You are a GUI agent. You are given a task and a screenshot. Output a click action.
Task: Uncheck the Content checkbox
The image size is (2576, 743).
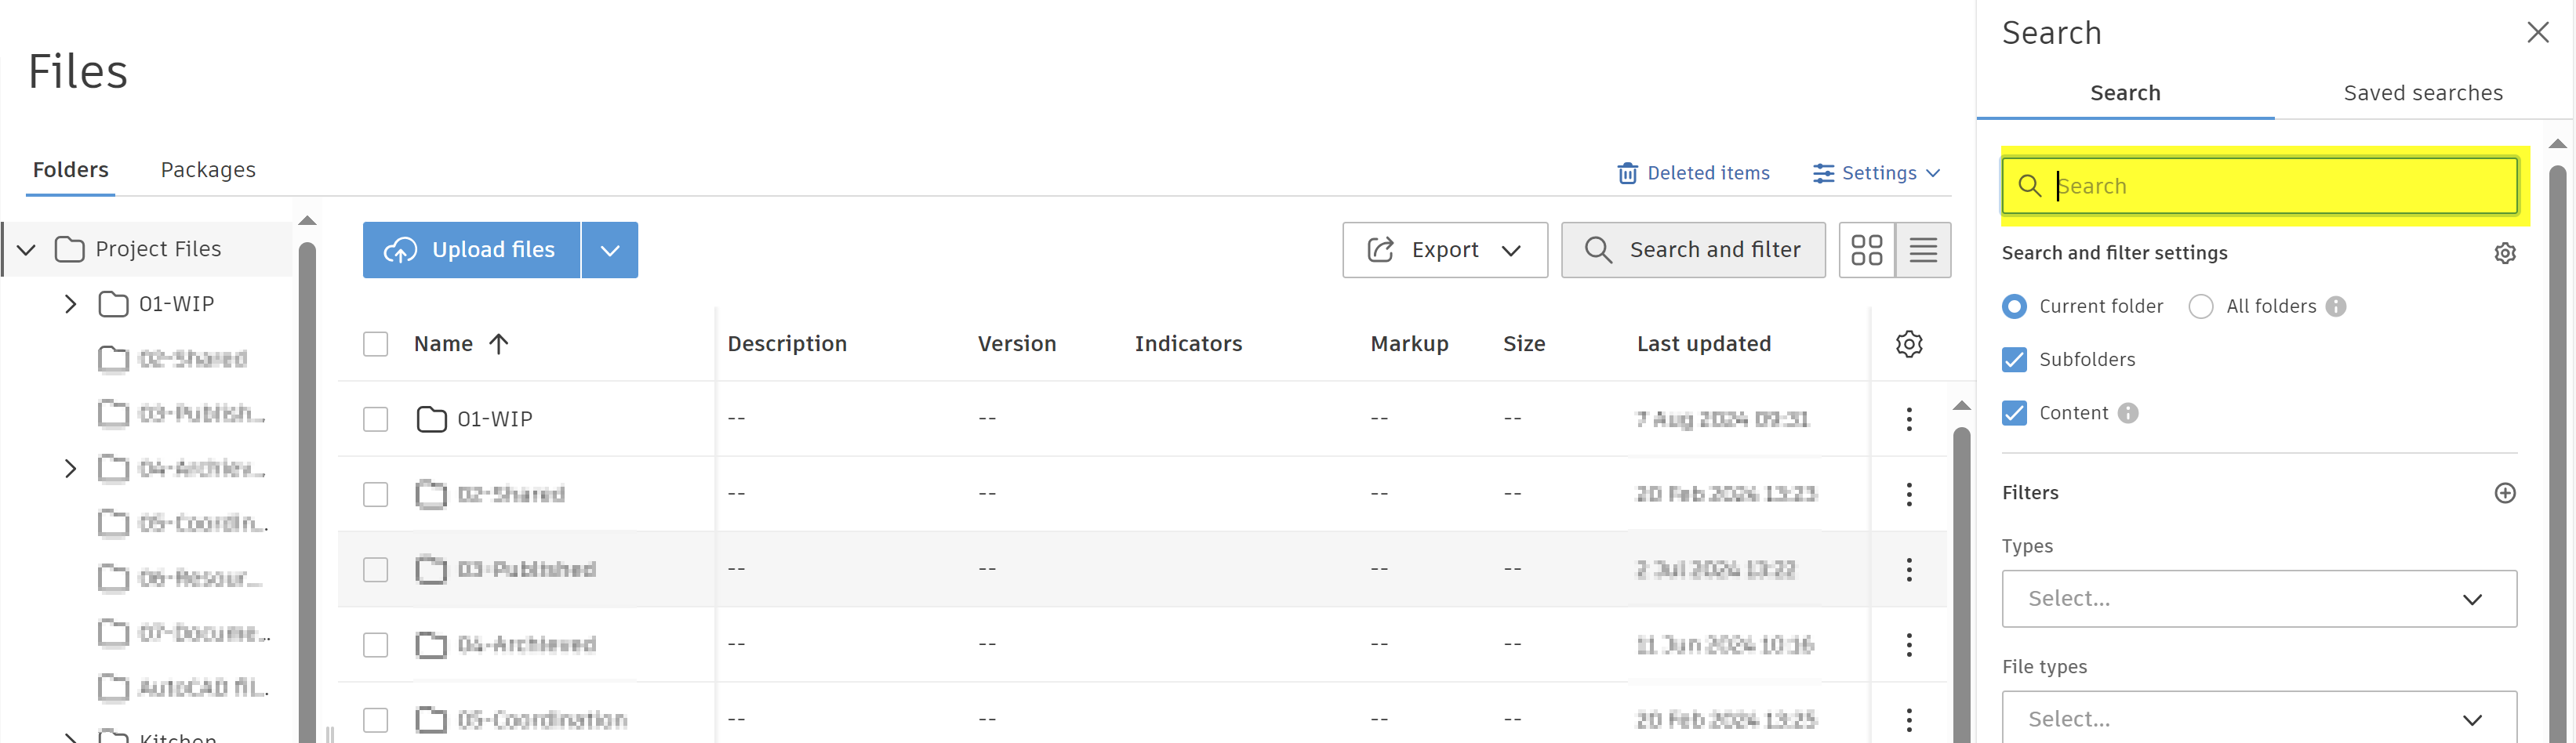pyautogui.click(x=2014, y=413)
